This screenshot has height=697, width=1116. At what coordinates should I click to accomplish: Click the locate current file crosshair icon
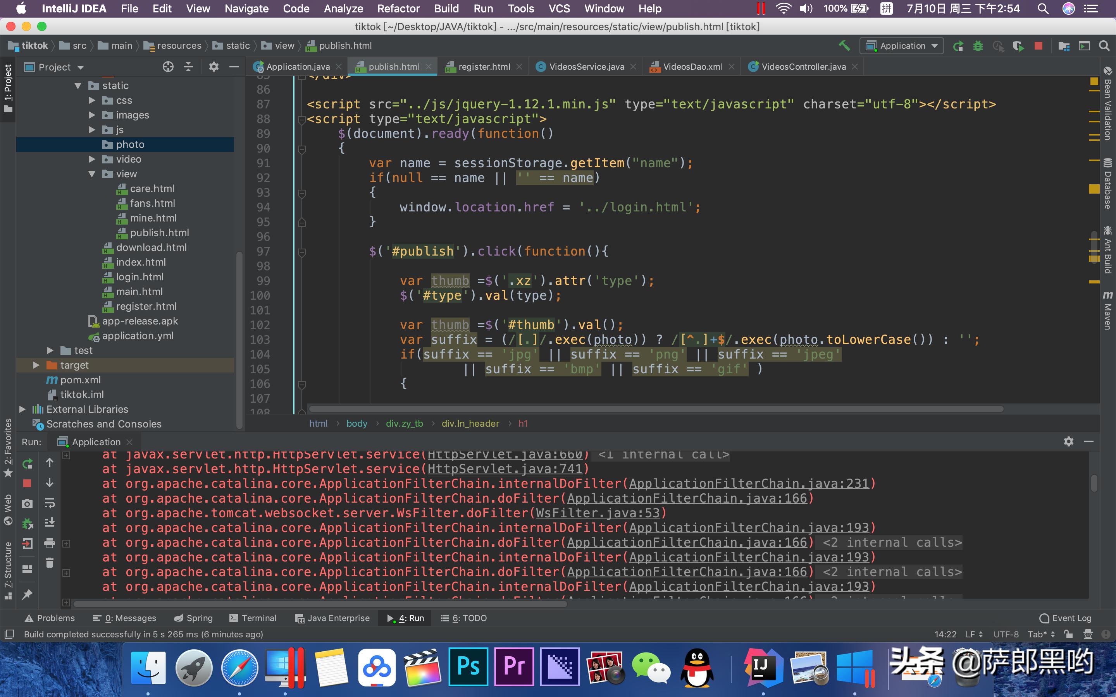tap(168, 67)
